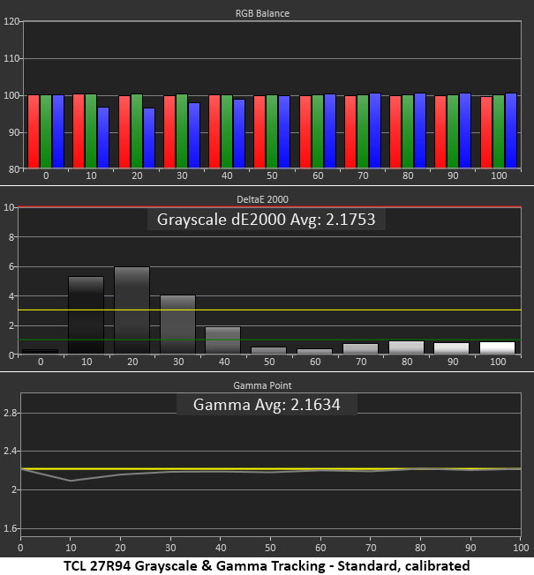The image size is (534, 575).
Task: Select the Grayscale dE2000 Avg: 2.1753 label
Action: 266,220
